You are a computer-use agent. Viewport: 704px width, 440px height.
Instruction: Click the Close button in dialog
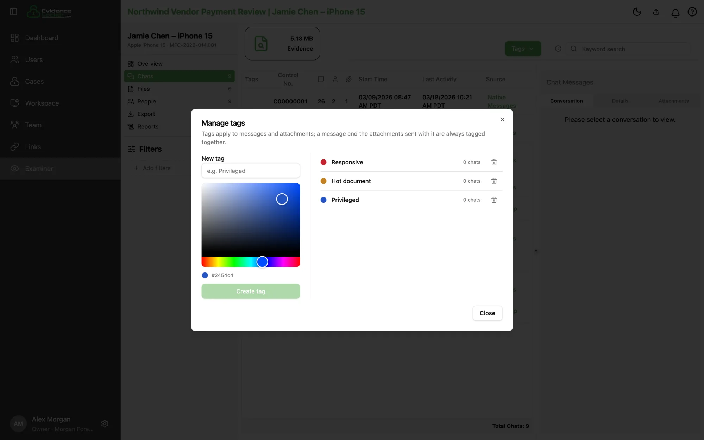pos(487,313)
